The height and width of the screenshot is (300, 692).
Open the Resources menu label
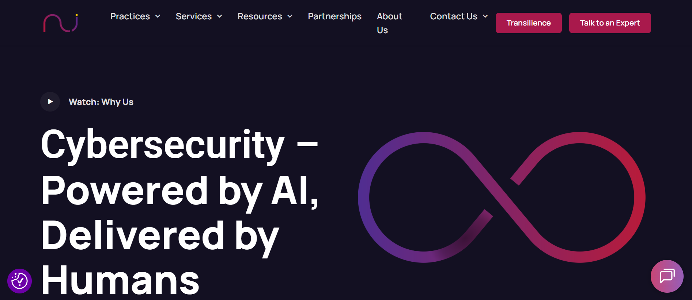pos(260,16)
